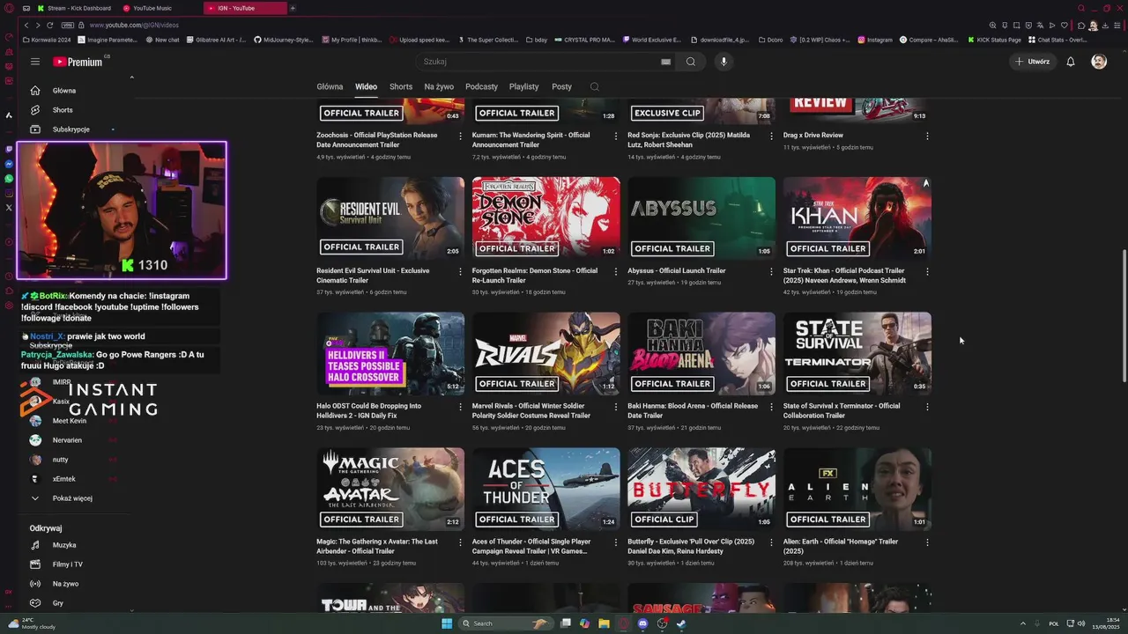Click the Szukaj search input field
Image resolution: width=1128 pixels, height=634 pixels.
click(539, 62)
